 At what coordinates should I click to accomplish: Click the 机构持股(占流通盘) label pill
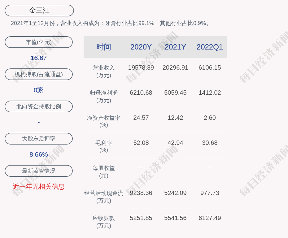(x=39, y=74)
